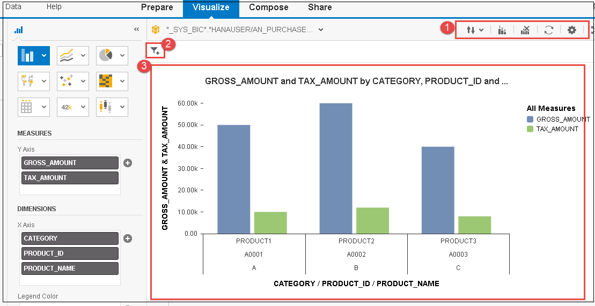Clear the chart using crossed-chart icon
The image size is (595, 306).
tap(525, 30)
